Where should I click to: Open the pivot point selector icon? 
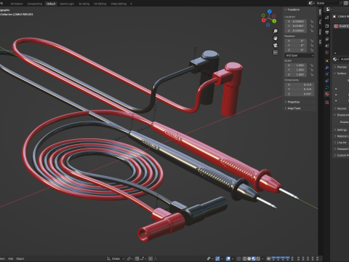point(129,258)
